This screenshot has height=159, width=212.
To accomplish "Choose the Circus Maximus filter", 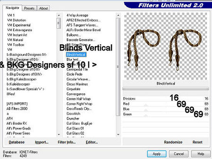I will (x=77, y=84).
